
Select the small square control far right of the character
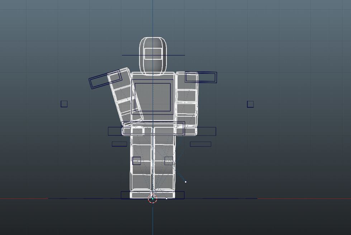pos(250,104)
